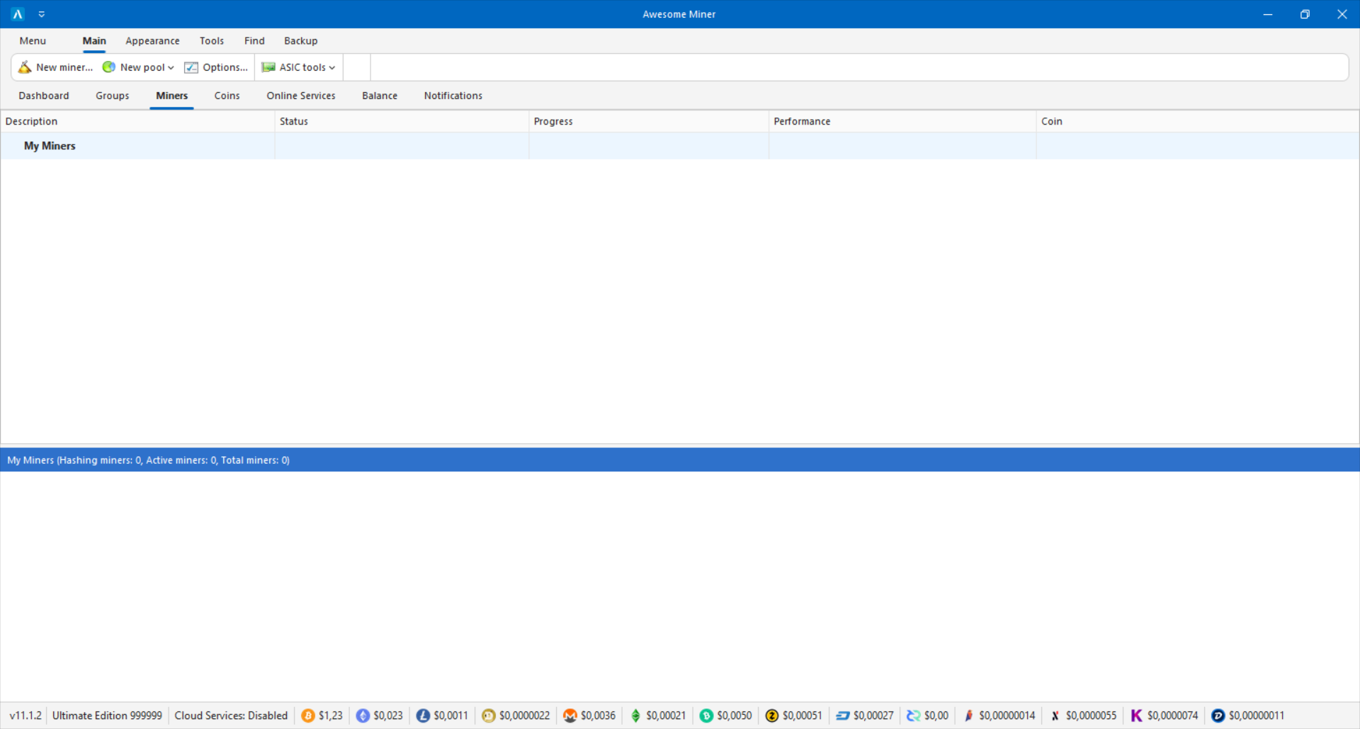Viewport: 1360px width, 729px height.
Task: Click the Monero icon next to $0,0036
Action: 570,716
